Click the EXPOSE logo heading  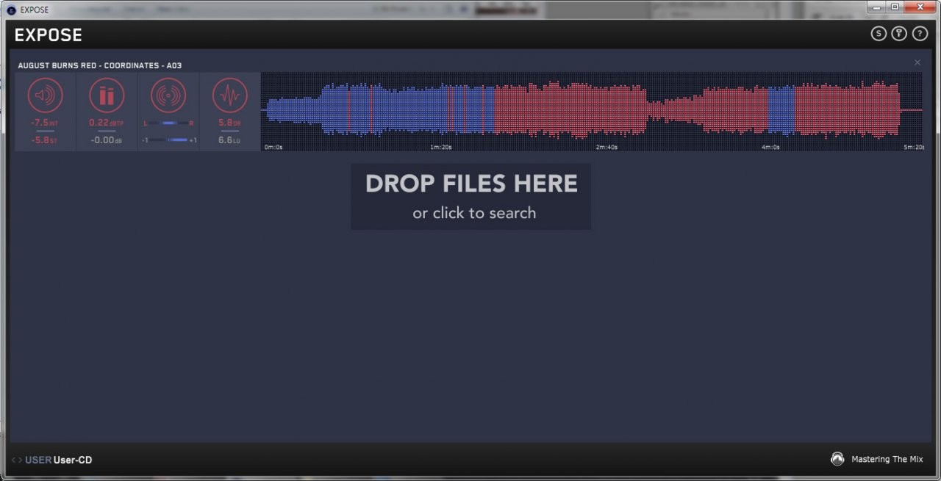[x=49, y=35]
